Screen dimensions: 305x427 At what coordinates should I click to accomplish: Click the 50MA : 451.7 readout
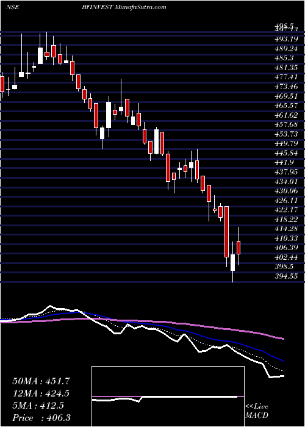point(41,381)
